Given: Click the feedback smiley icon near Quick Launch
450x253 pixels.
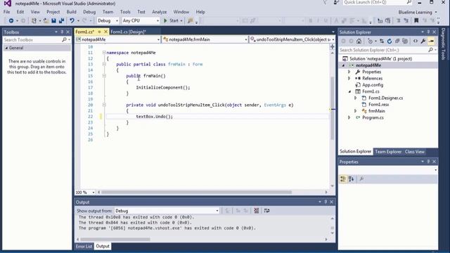Looking at the screenshot, I should (336, 3).
